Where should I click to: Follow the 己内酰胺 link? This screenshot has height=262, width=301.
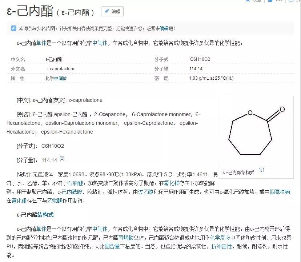click(73, 192)
